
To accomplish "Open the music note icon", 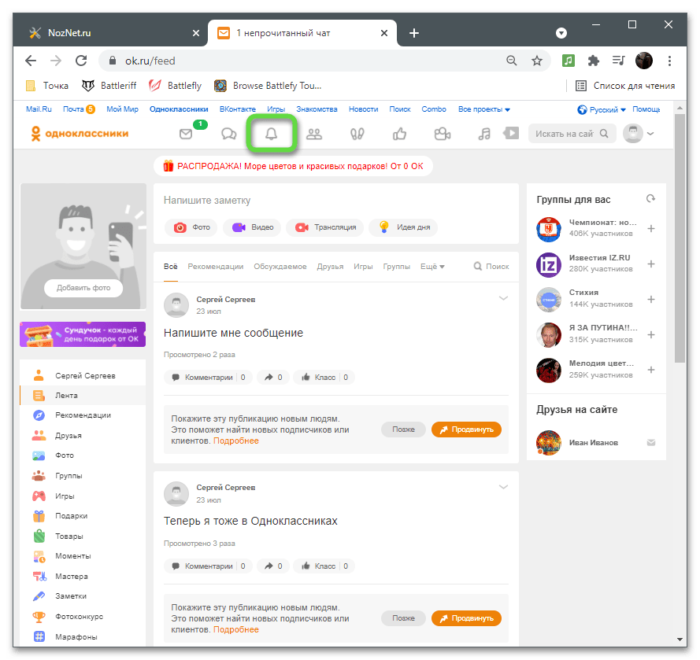I will pyautogui.click(x=484, y=134).
